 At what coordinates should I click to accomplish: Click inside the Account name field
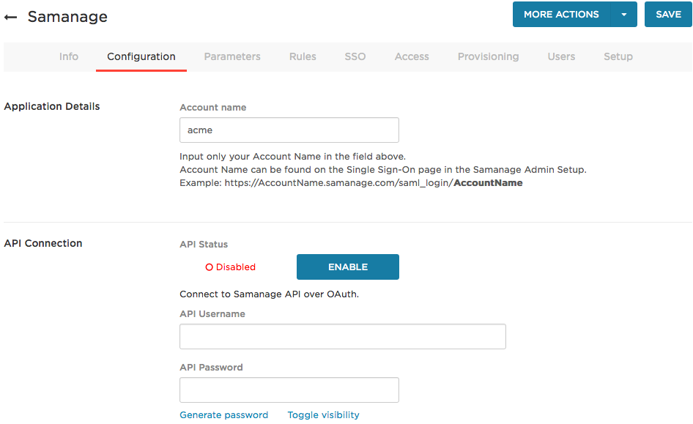(289, 130)
